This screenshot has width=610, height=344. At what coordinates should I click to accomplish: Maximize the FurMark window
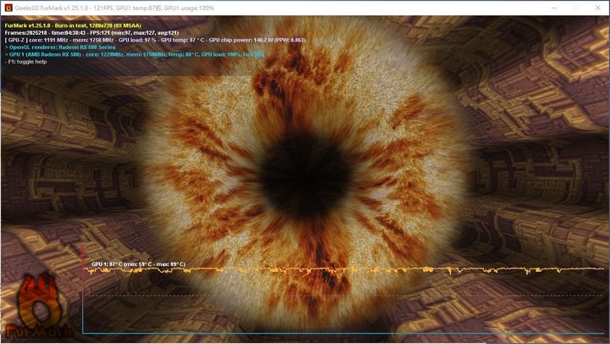tap(576, 8)
